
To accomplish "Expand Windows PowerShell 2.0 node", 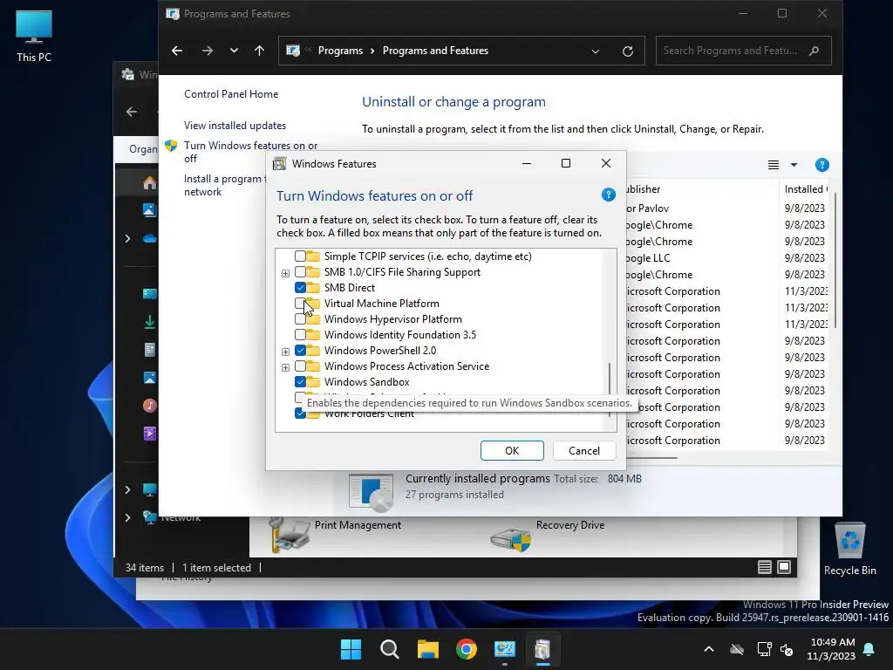I will (285, 352).
